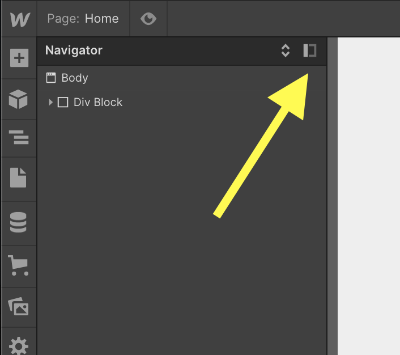Click the Navigator panel title

(74, 50)
